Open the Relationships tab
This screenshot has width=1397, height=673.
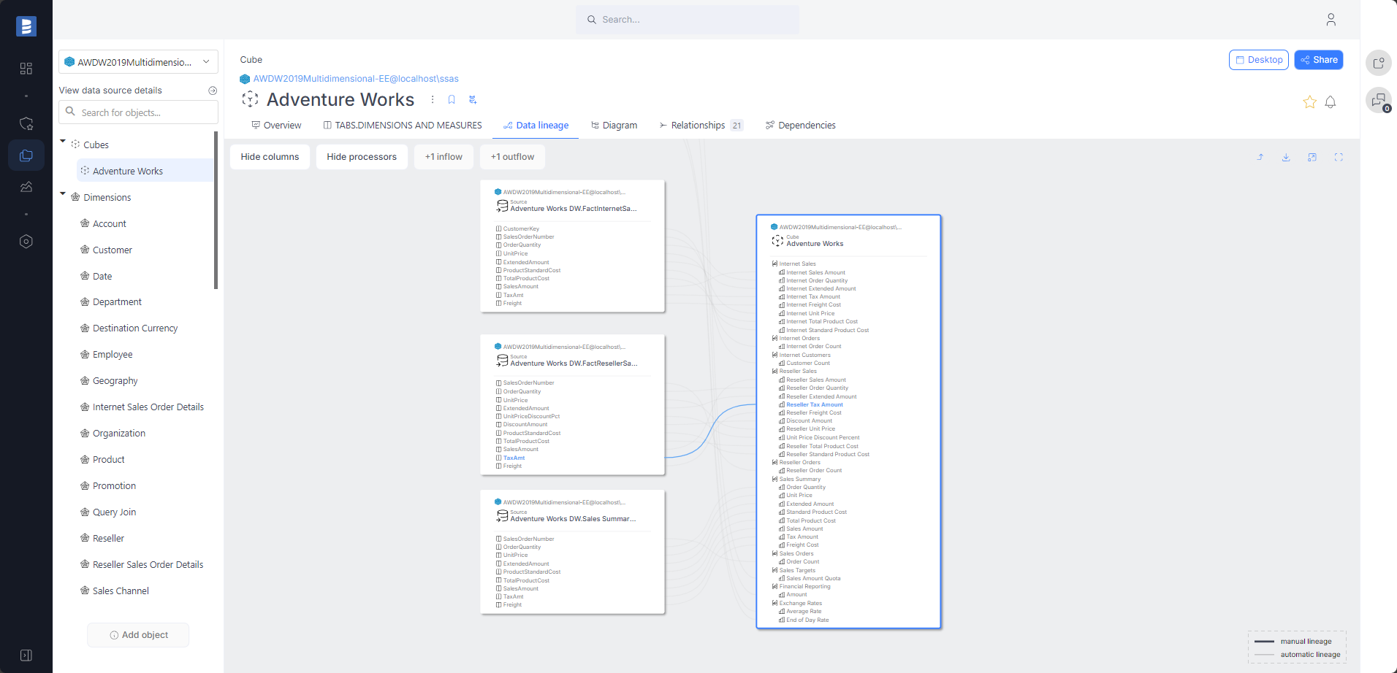pyautogui.click(x=701, y=126)
